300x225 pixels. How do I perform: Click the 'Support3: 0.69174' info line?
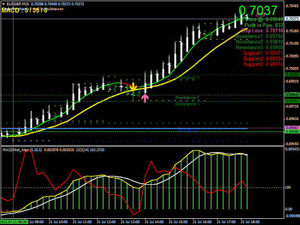(x=263, y=64)
